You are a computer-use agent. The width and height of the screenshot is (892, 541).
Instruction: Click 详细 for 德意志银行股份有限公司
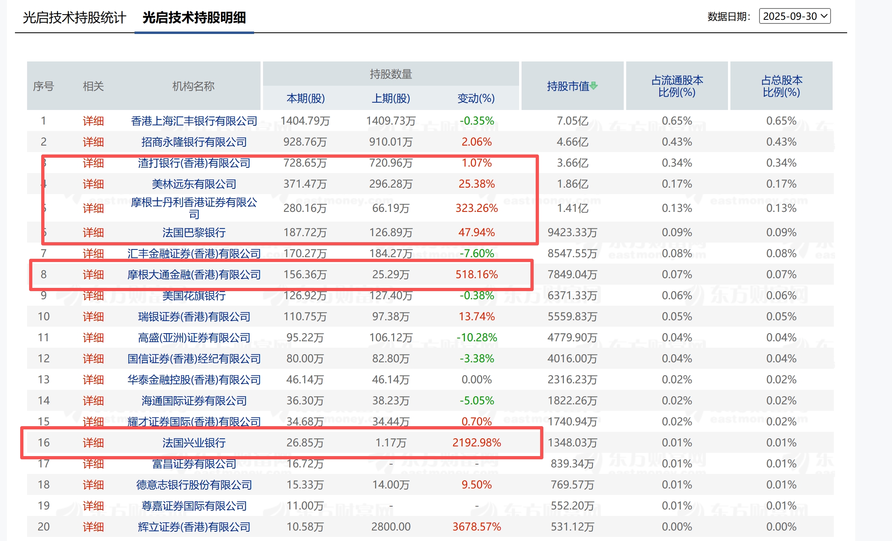pyautogui.click(x=93, y=485)
